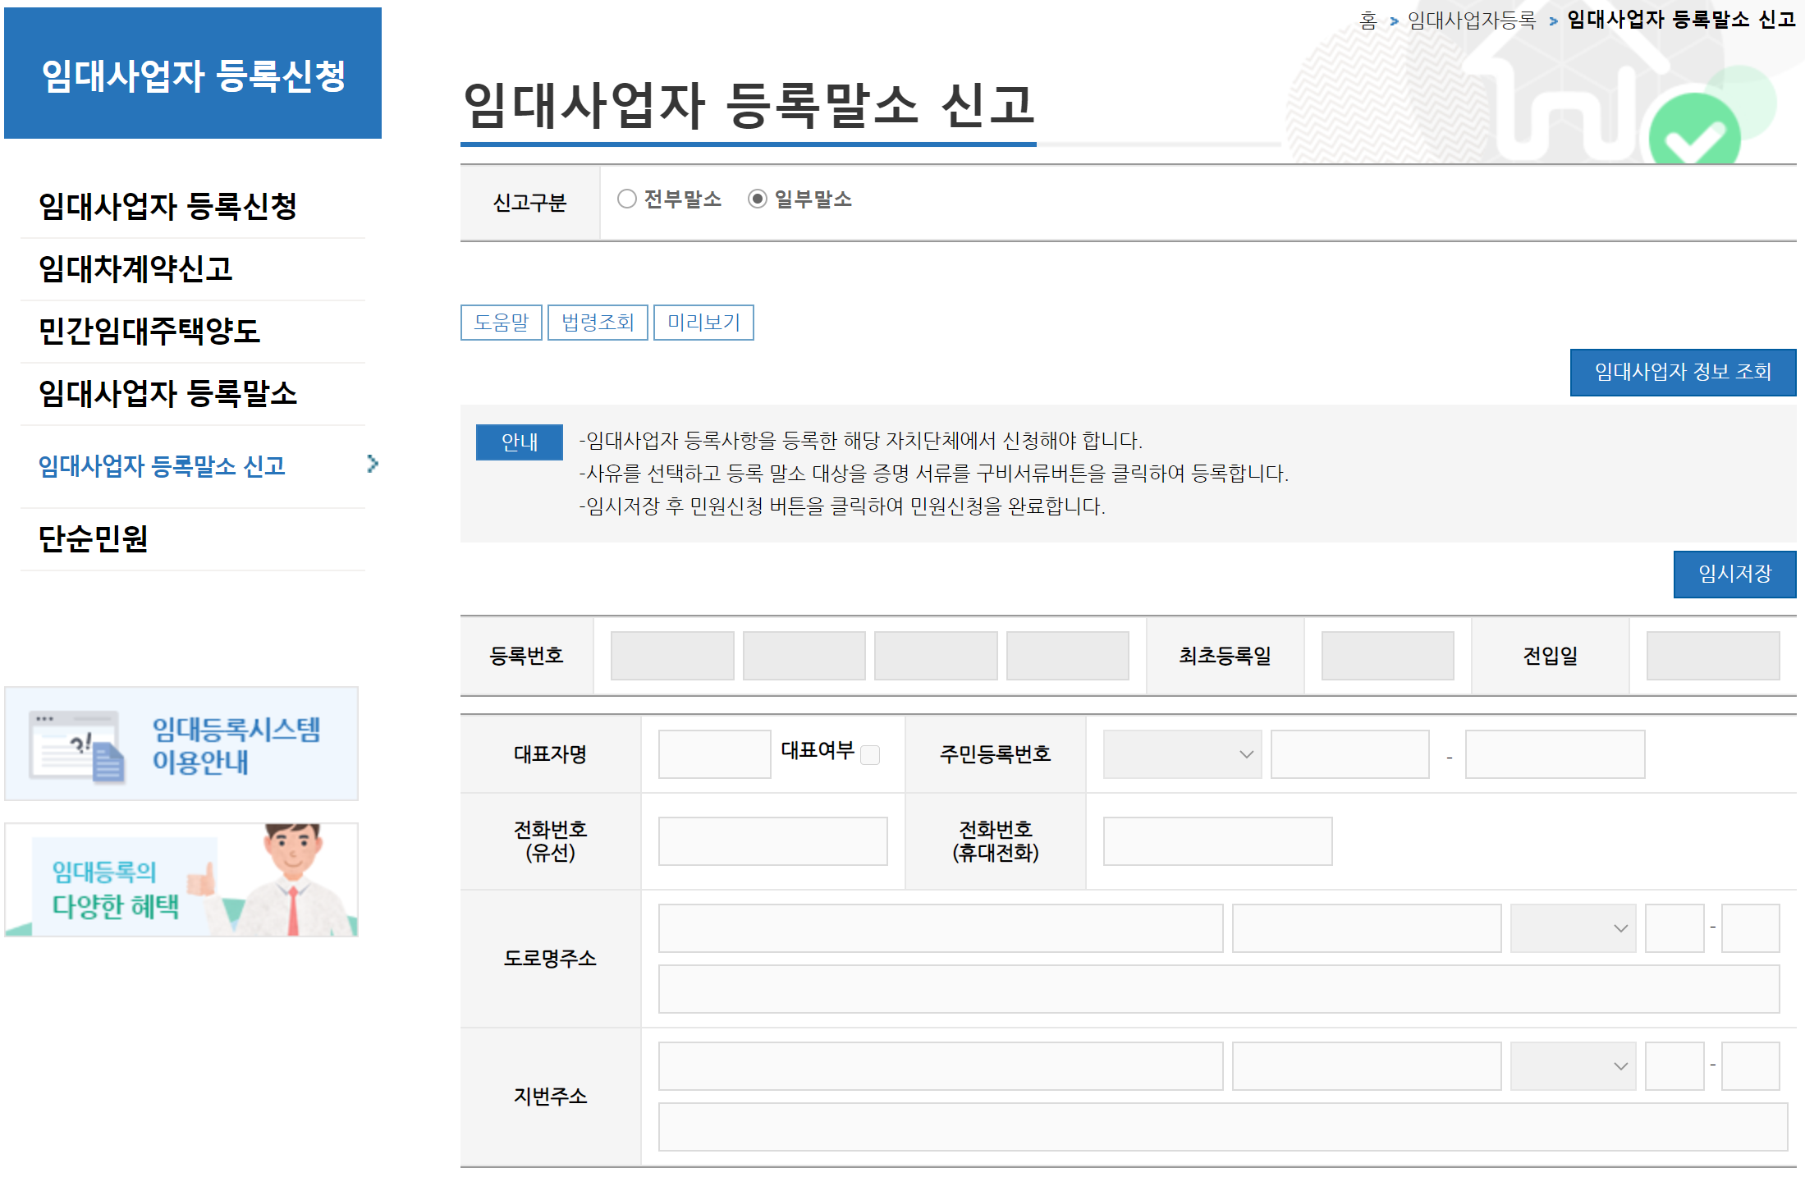Click the chevron next to 임대사업자 등록말소 신고
The width and height of the screenshot is (1805, 1177).
(373, 464)
